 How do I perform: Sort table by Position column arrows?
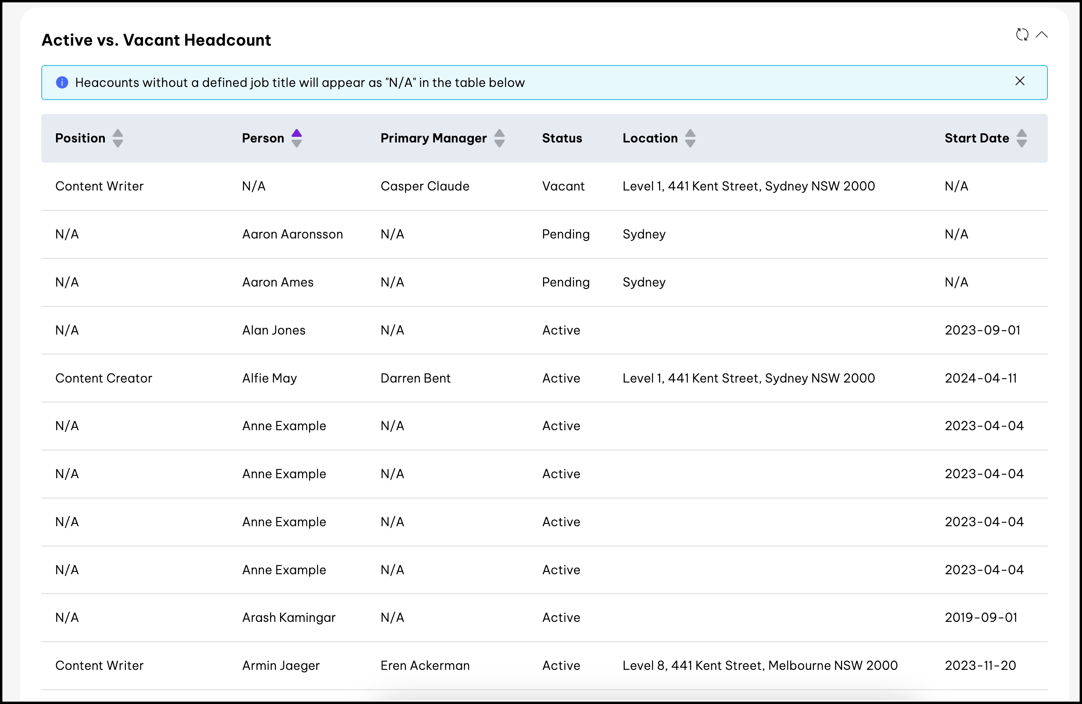pos(118,138)
